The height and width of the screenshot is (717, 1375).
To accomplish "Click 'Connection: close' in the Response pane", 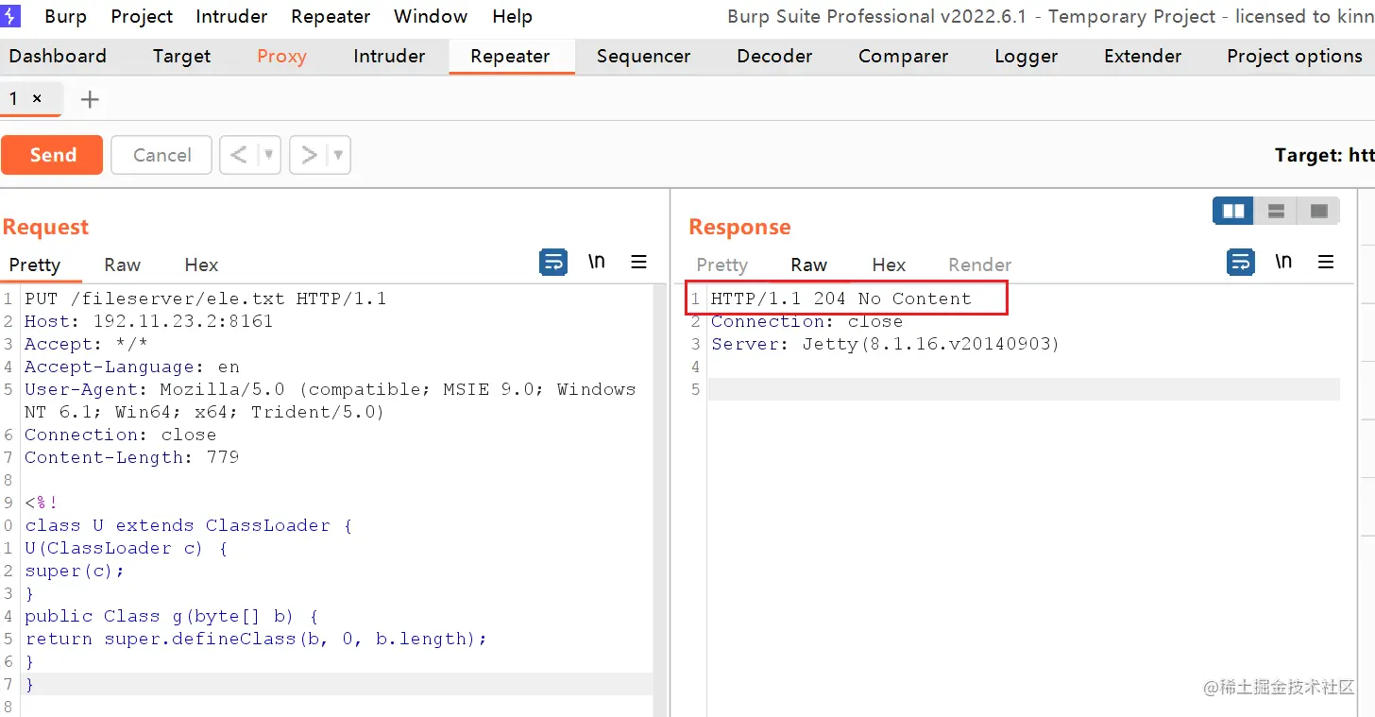I will (807, 321).
